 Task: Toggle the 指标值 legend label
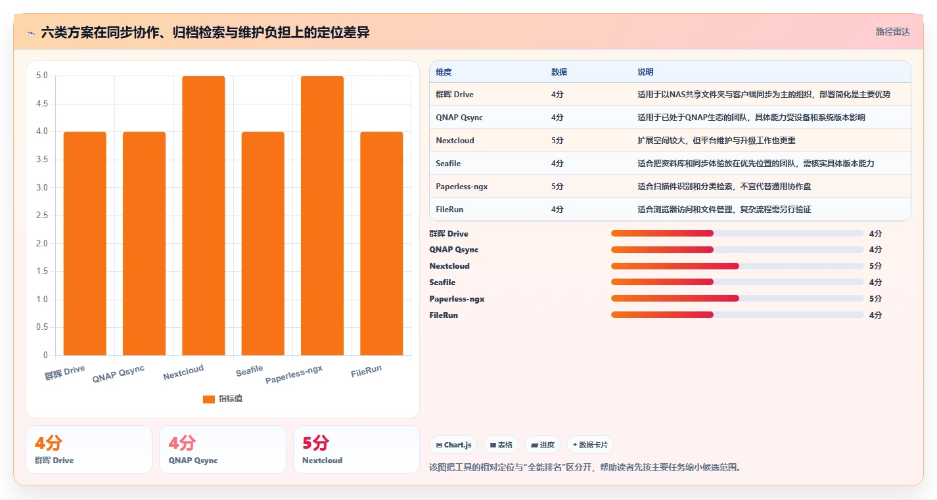(231, 399)
